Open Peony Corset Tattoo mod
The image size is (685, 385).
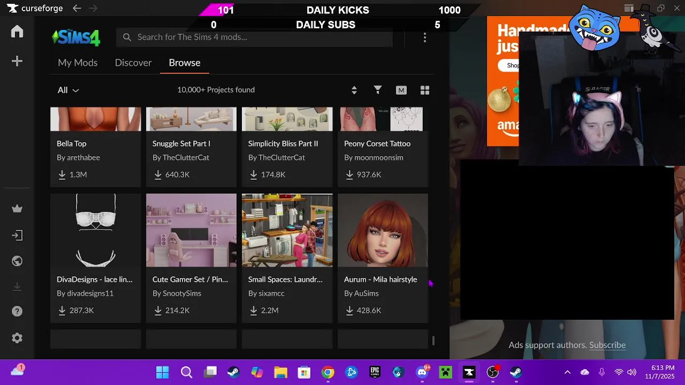[x=377, y=143]
